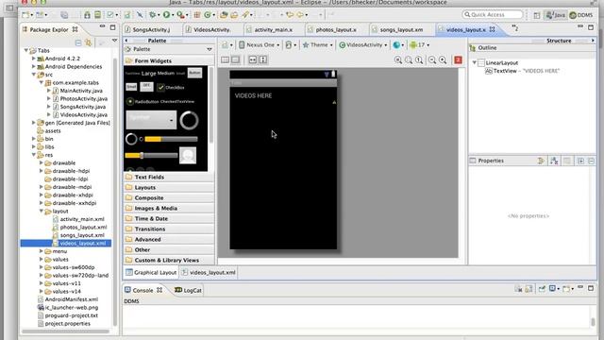Open the locale globe dropdown

tap(398, 45)
